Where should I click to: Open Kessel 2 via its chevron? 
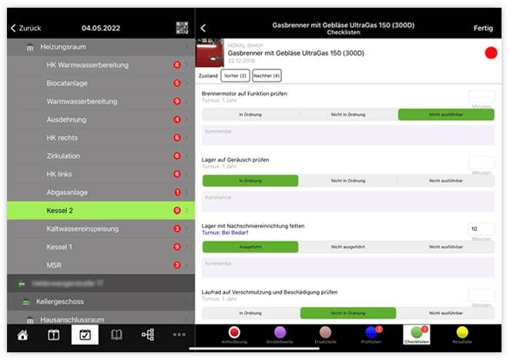click(186, 211)
